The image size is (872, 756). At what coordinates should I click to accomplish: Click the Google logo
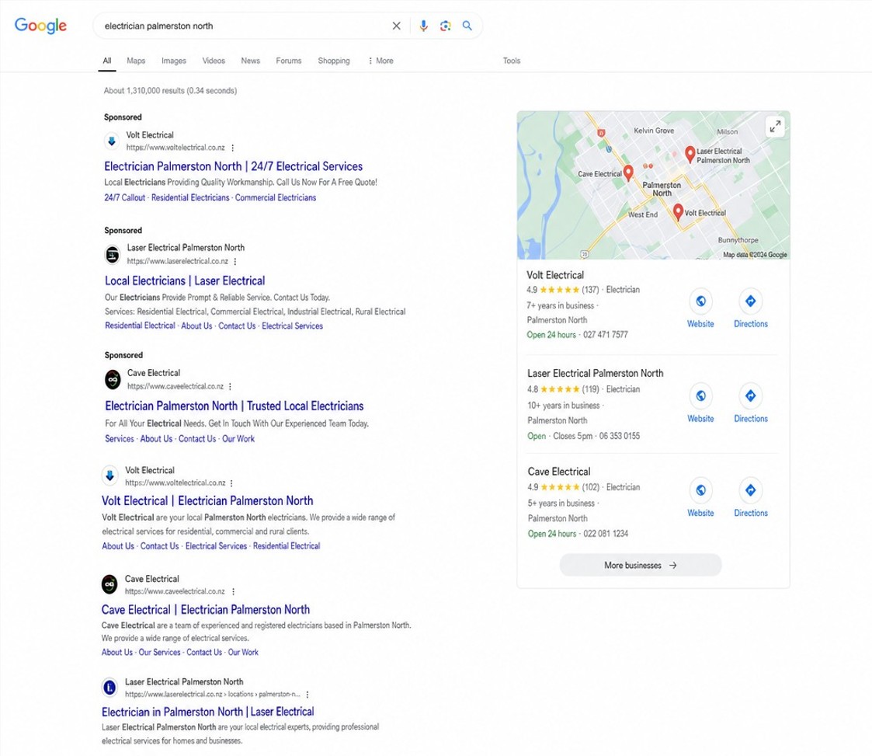(40, 26)
